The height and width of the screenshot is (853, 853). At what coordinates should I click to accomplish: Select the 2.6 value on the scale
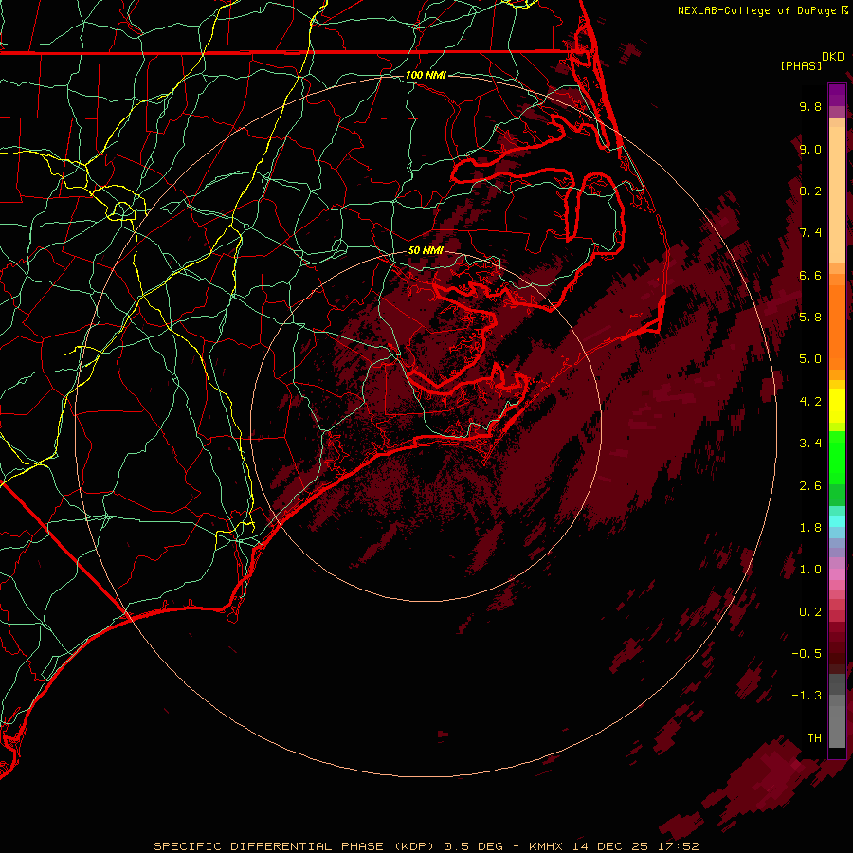point(810,486)
